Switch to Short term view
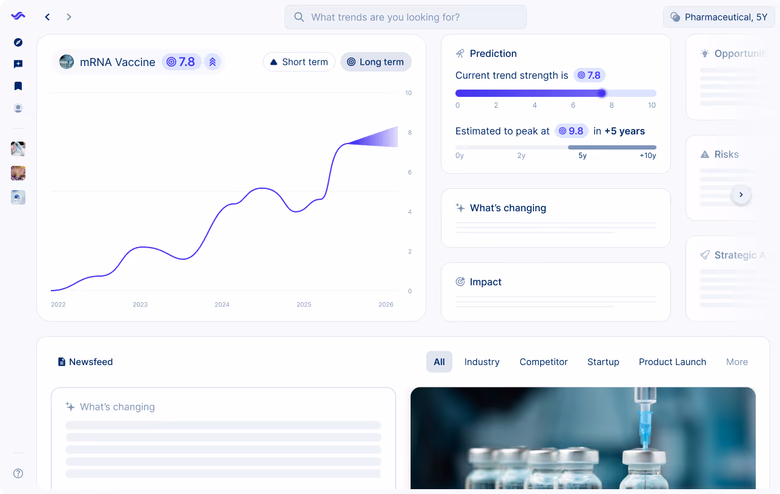The image size is (780, 494). (x=299, y=62)
